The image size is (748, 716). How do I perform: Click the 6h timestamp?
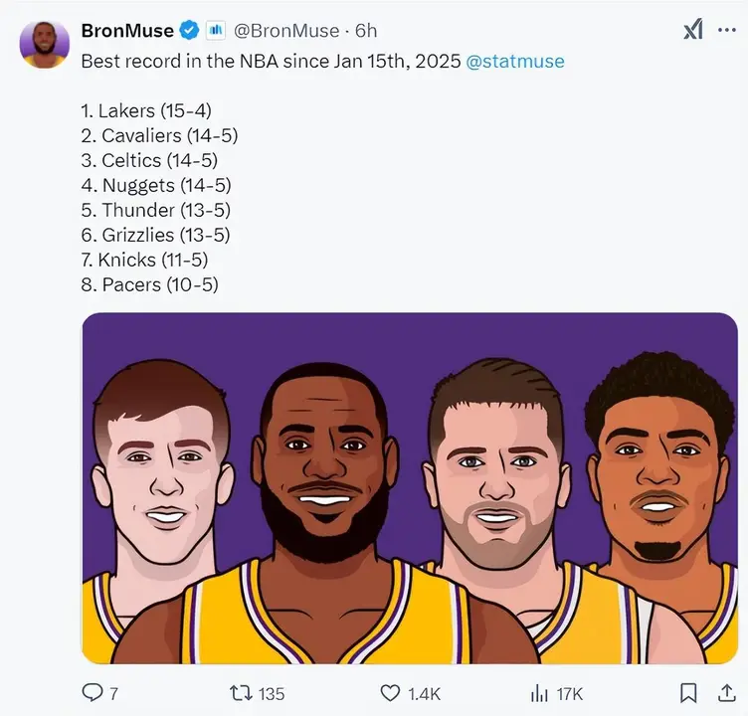pyautogui.click(x=366, y=31)
